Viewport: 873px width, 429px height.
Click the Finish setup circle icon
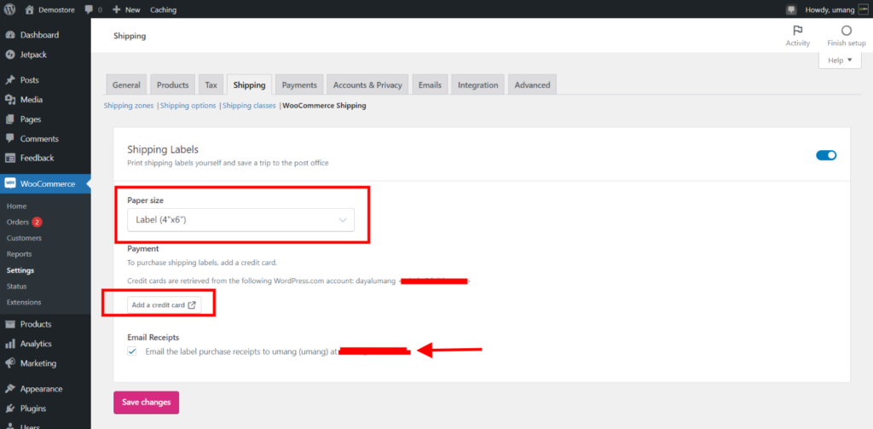coord(847,31)
